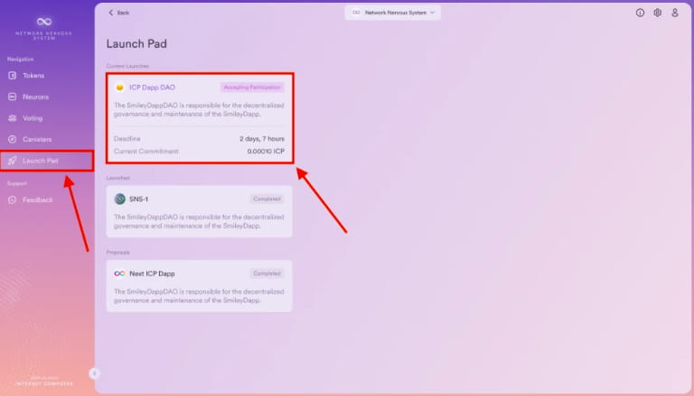Click the Next ICP Dapp infinity logo

pyautogui.click(x=119, y=273)
